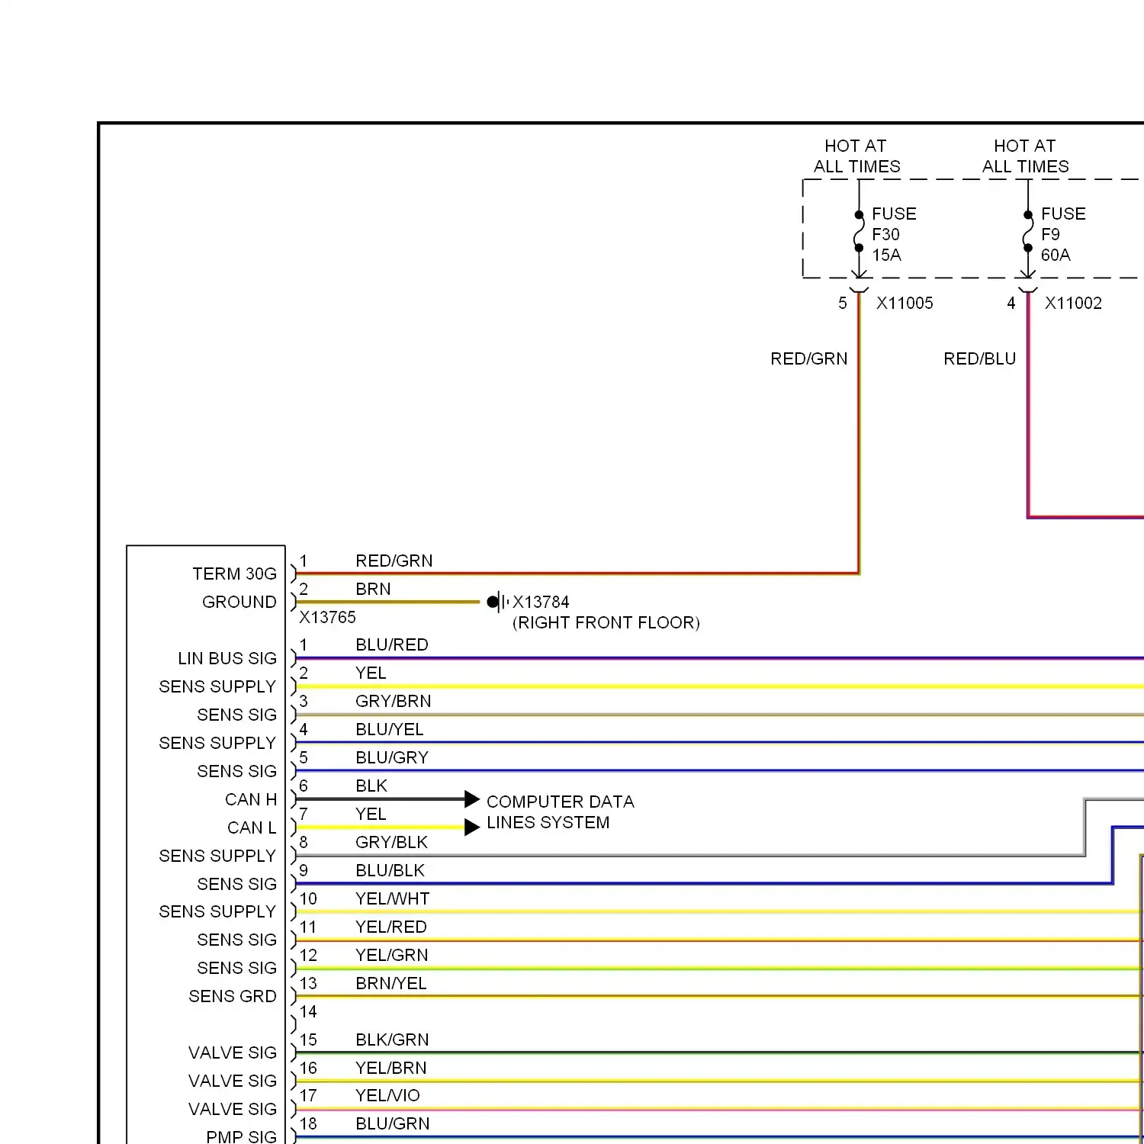The height and width of the screenshot is (1144, 1144).
Task: Select SENS SIG label on the YEL/RED row
Action: pyautogui.click(x=236, y=940)
